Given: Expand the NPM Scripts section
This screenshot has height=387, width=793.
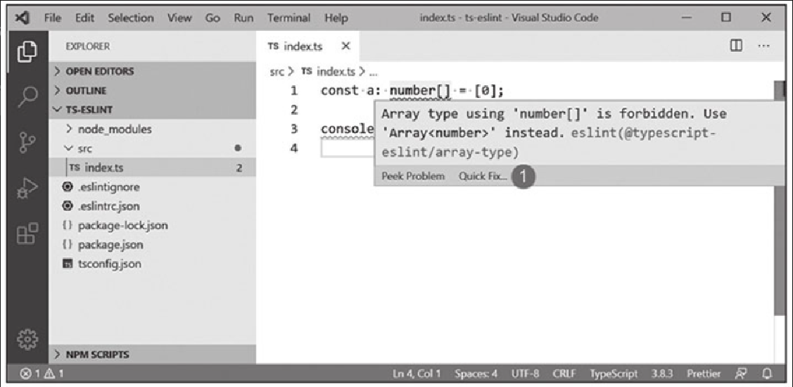Looking at the screenshot, I should coord(152,354).
